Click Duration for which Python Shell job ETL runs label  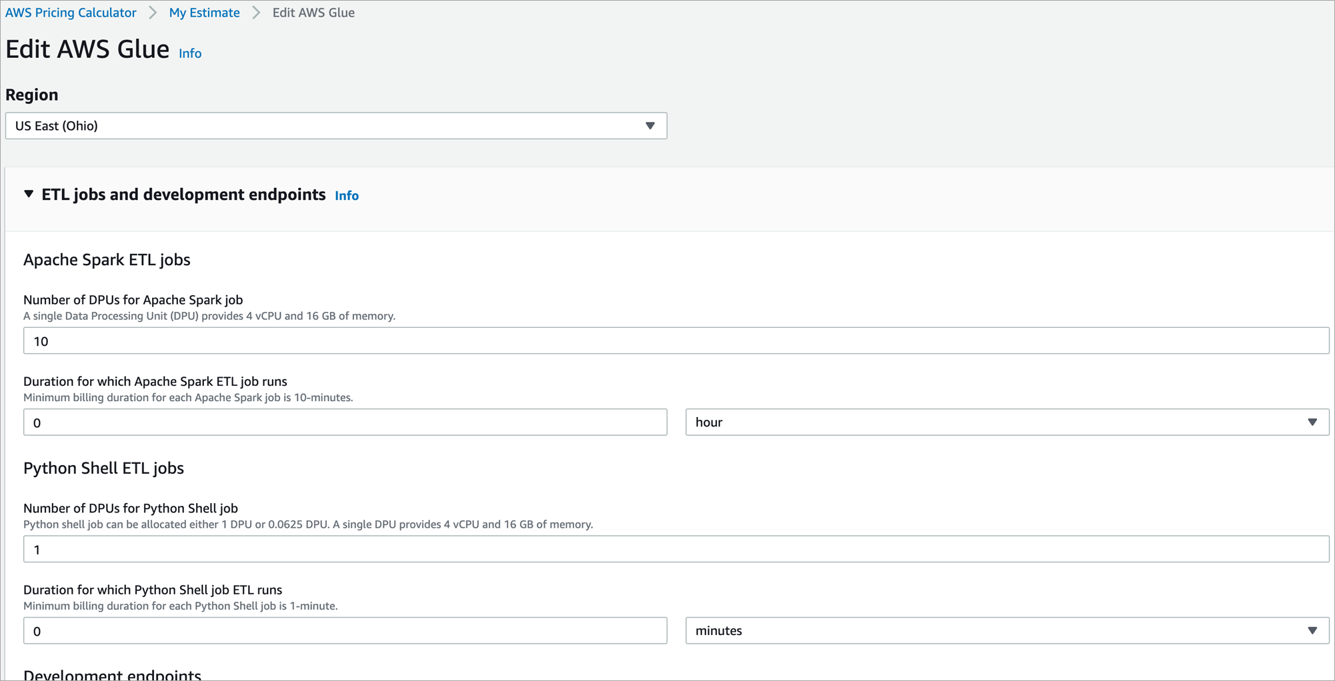[x=153, y=590]
